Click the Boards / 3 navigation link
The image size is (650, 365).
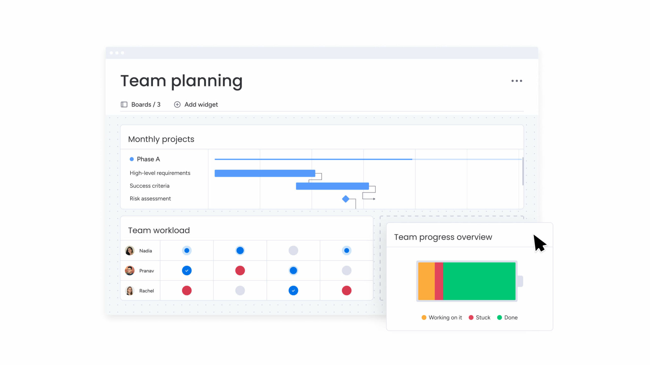point(141,104)
